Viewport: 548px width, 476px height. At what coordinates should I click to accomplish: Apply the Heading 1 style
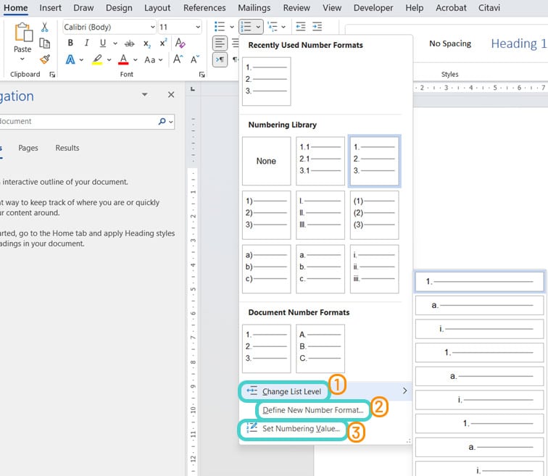pos(519,43)
